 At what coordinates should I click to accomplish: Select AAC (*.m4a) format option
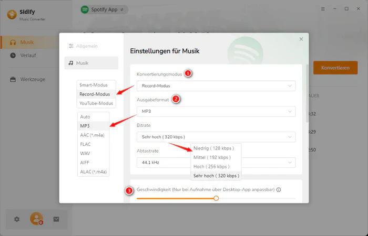click(93, 135)
